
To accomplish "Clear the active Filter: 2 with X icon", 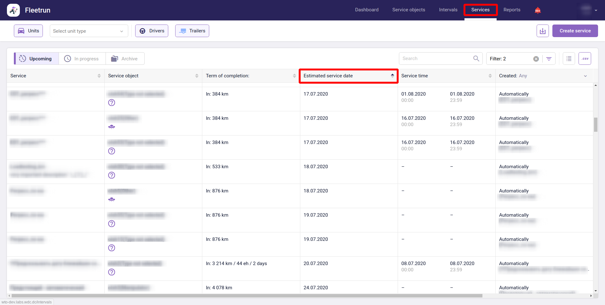I will [x=536, y=59].
